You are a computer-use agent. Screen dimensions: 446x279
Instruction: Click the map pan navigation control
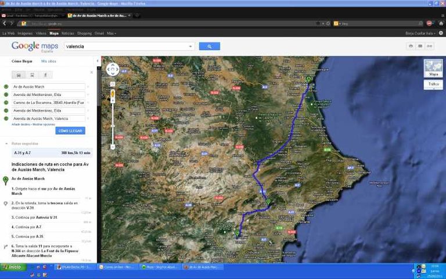113,70
